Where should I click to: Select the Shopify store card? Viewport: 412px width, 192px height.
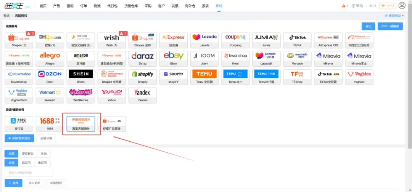click(x=143, y=77)
